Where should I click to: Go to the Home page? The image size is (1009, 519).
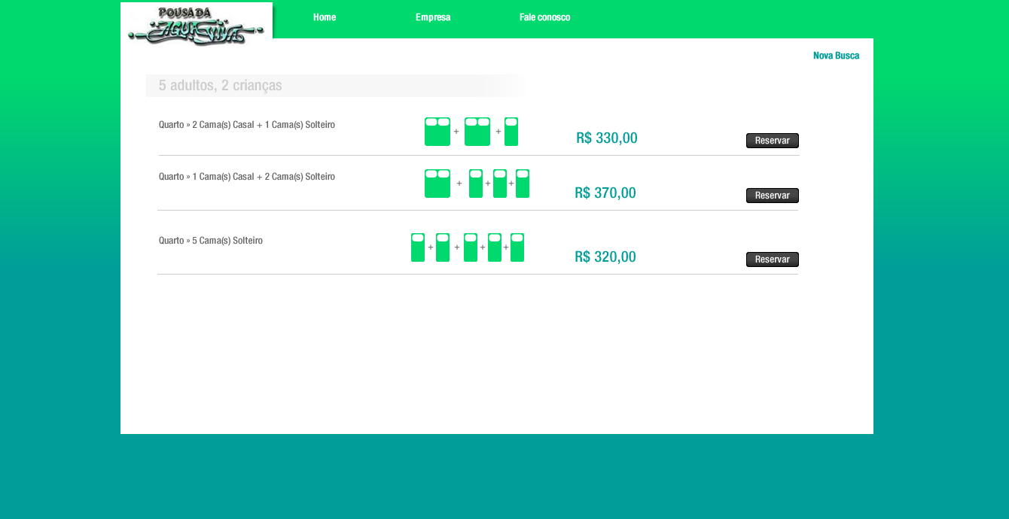click(x=325, y=17)
